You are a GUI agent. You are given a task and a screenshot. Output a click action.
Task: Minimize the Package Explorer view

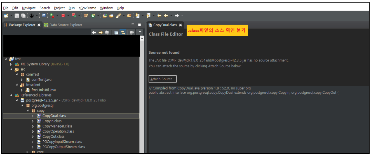(x=133, y=24)
